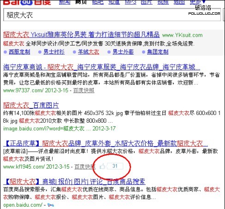This screenshot has height=209, width=225.
Task: Open the 百度商品搜索 result title
Action: [x=74, y=182]
